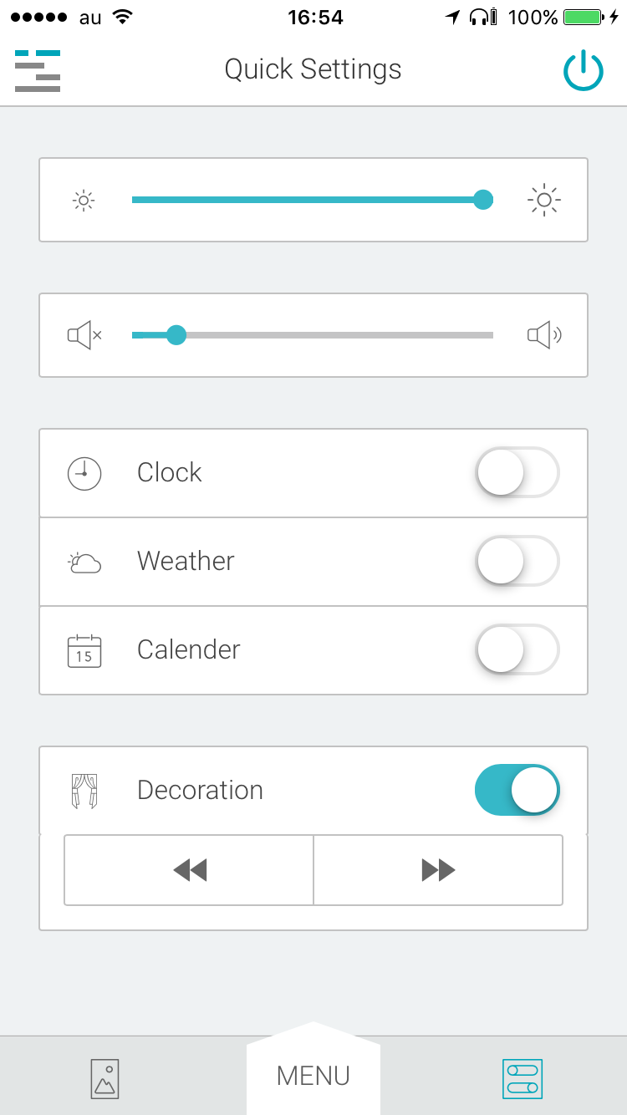
Task: Tap the battery indicator in status bar
Action: click(584, 17)
